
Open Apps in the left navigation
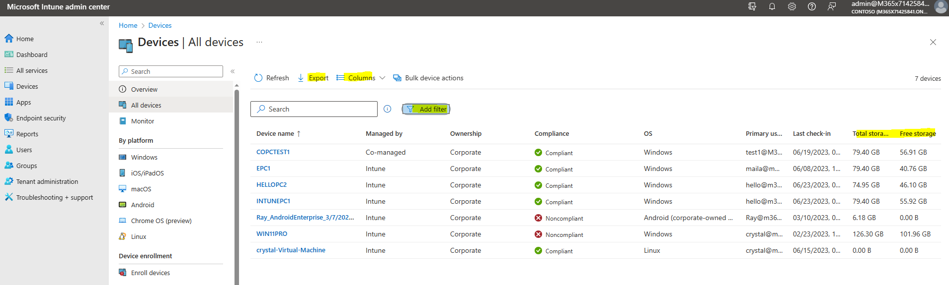(x=23, y=102)
